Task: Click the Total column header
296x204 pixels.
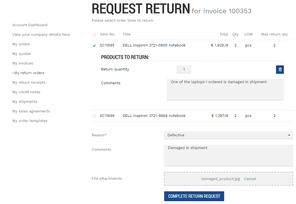Action: pyautogui.click(x=224, y=34)
